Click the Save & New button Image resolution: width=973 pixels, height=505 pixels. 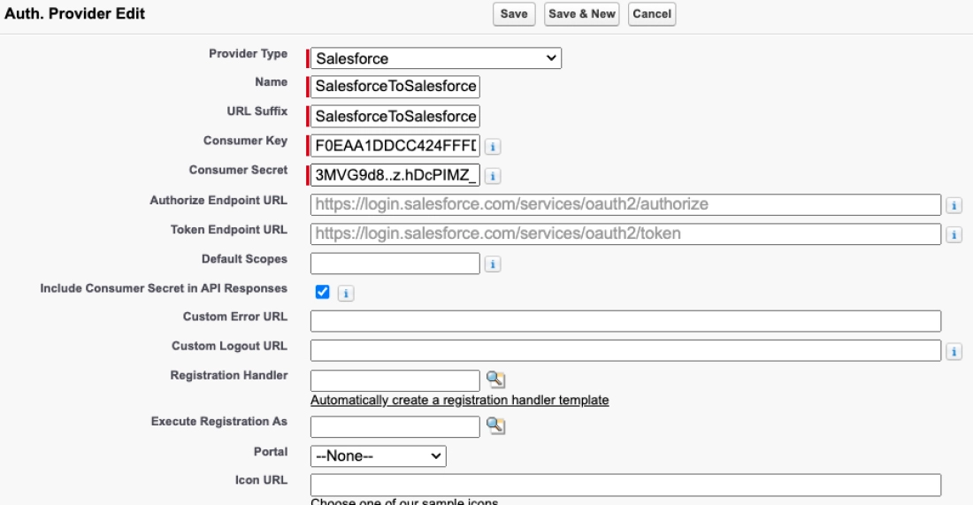581,14
